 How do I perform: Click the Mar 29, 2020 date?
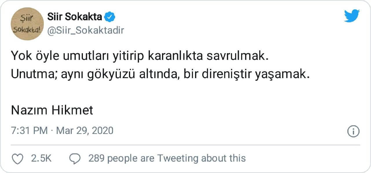coord(85,130)
